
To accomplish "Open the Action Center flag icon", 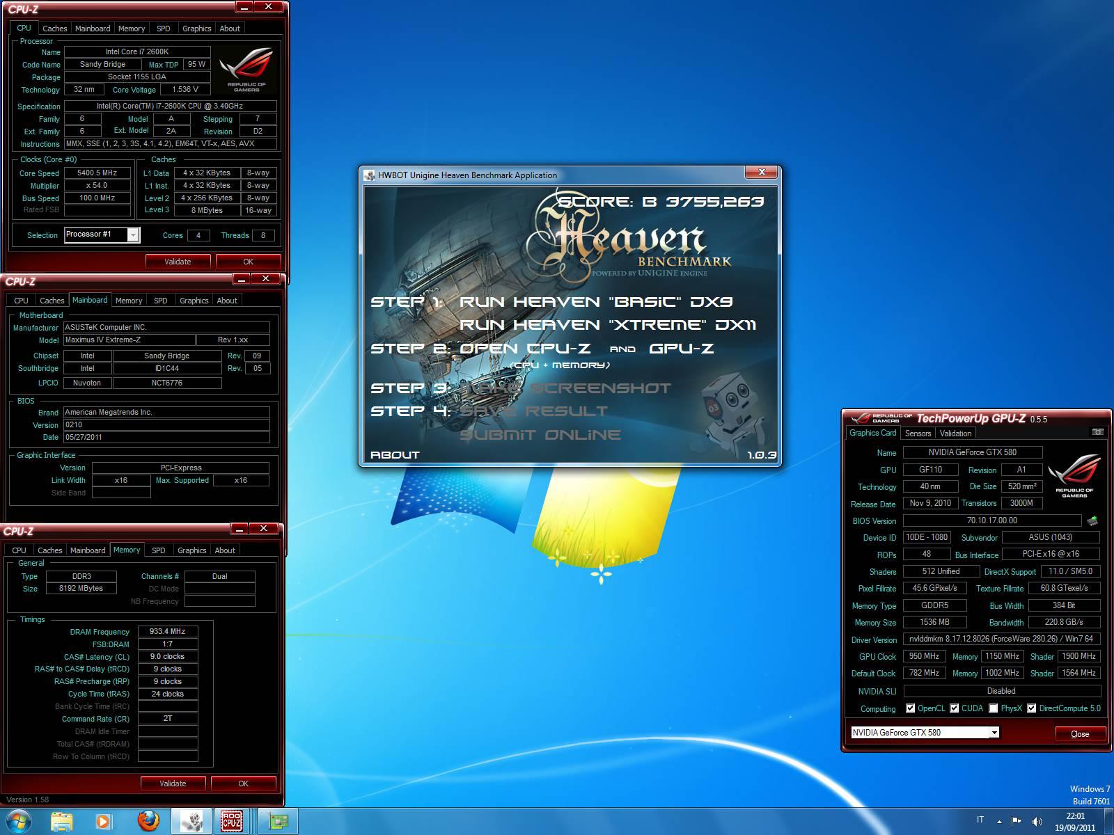I will [1016, 821].
